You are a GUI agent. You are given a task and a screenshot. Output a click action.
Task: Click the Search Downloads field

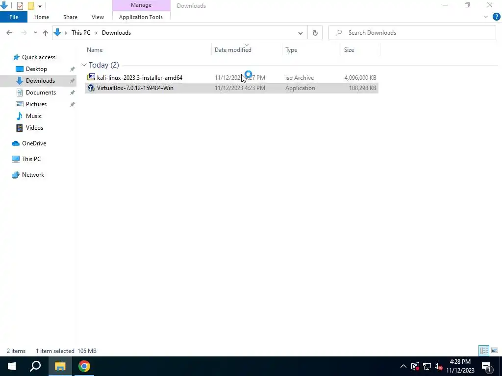[x=412, y=33]
